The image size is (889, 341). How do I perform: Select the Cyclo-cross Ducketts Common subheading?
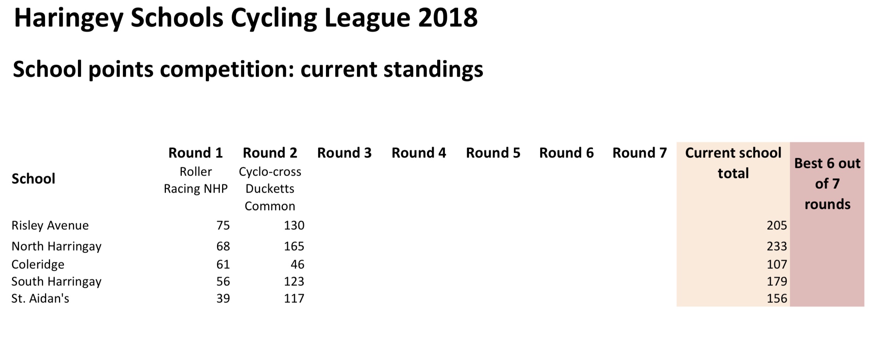[x=270, y=189]
